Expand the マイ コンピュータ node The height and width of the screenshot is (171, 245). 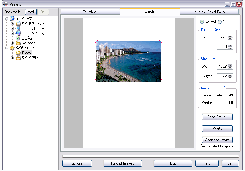click(x=12, y=28)
